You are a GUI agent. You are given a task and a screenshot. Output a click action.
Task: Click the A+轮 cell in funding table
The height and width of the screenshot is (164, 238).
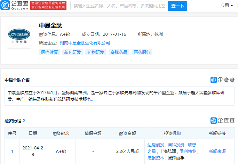click(x=61, y=151)
